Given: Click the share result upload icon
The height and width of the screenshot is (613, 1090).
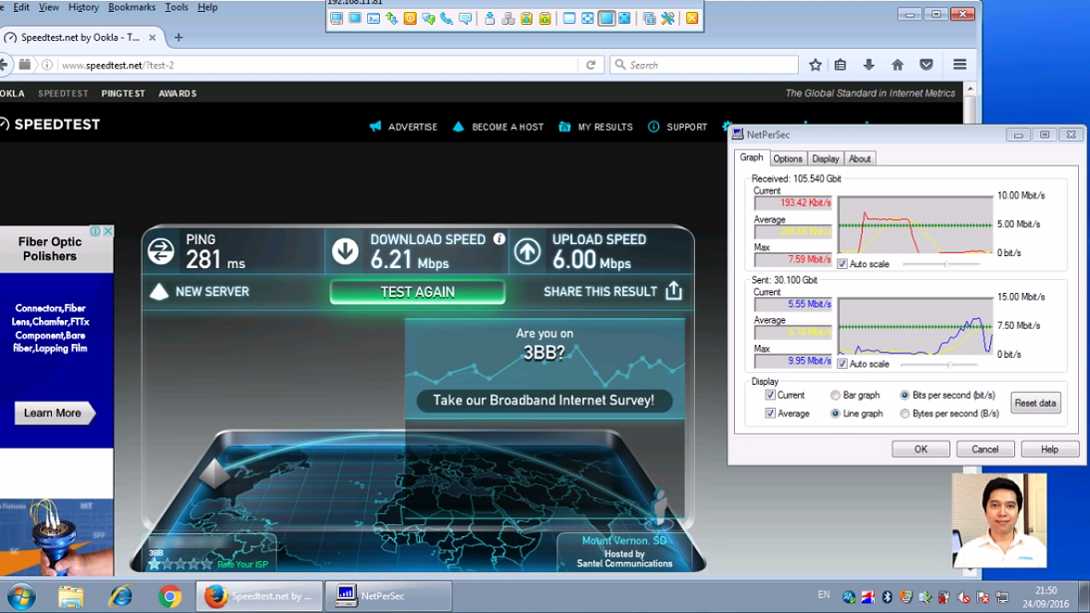Looking at the screenshot, I should click(674, 291).
